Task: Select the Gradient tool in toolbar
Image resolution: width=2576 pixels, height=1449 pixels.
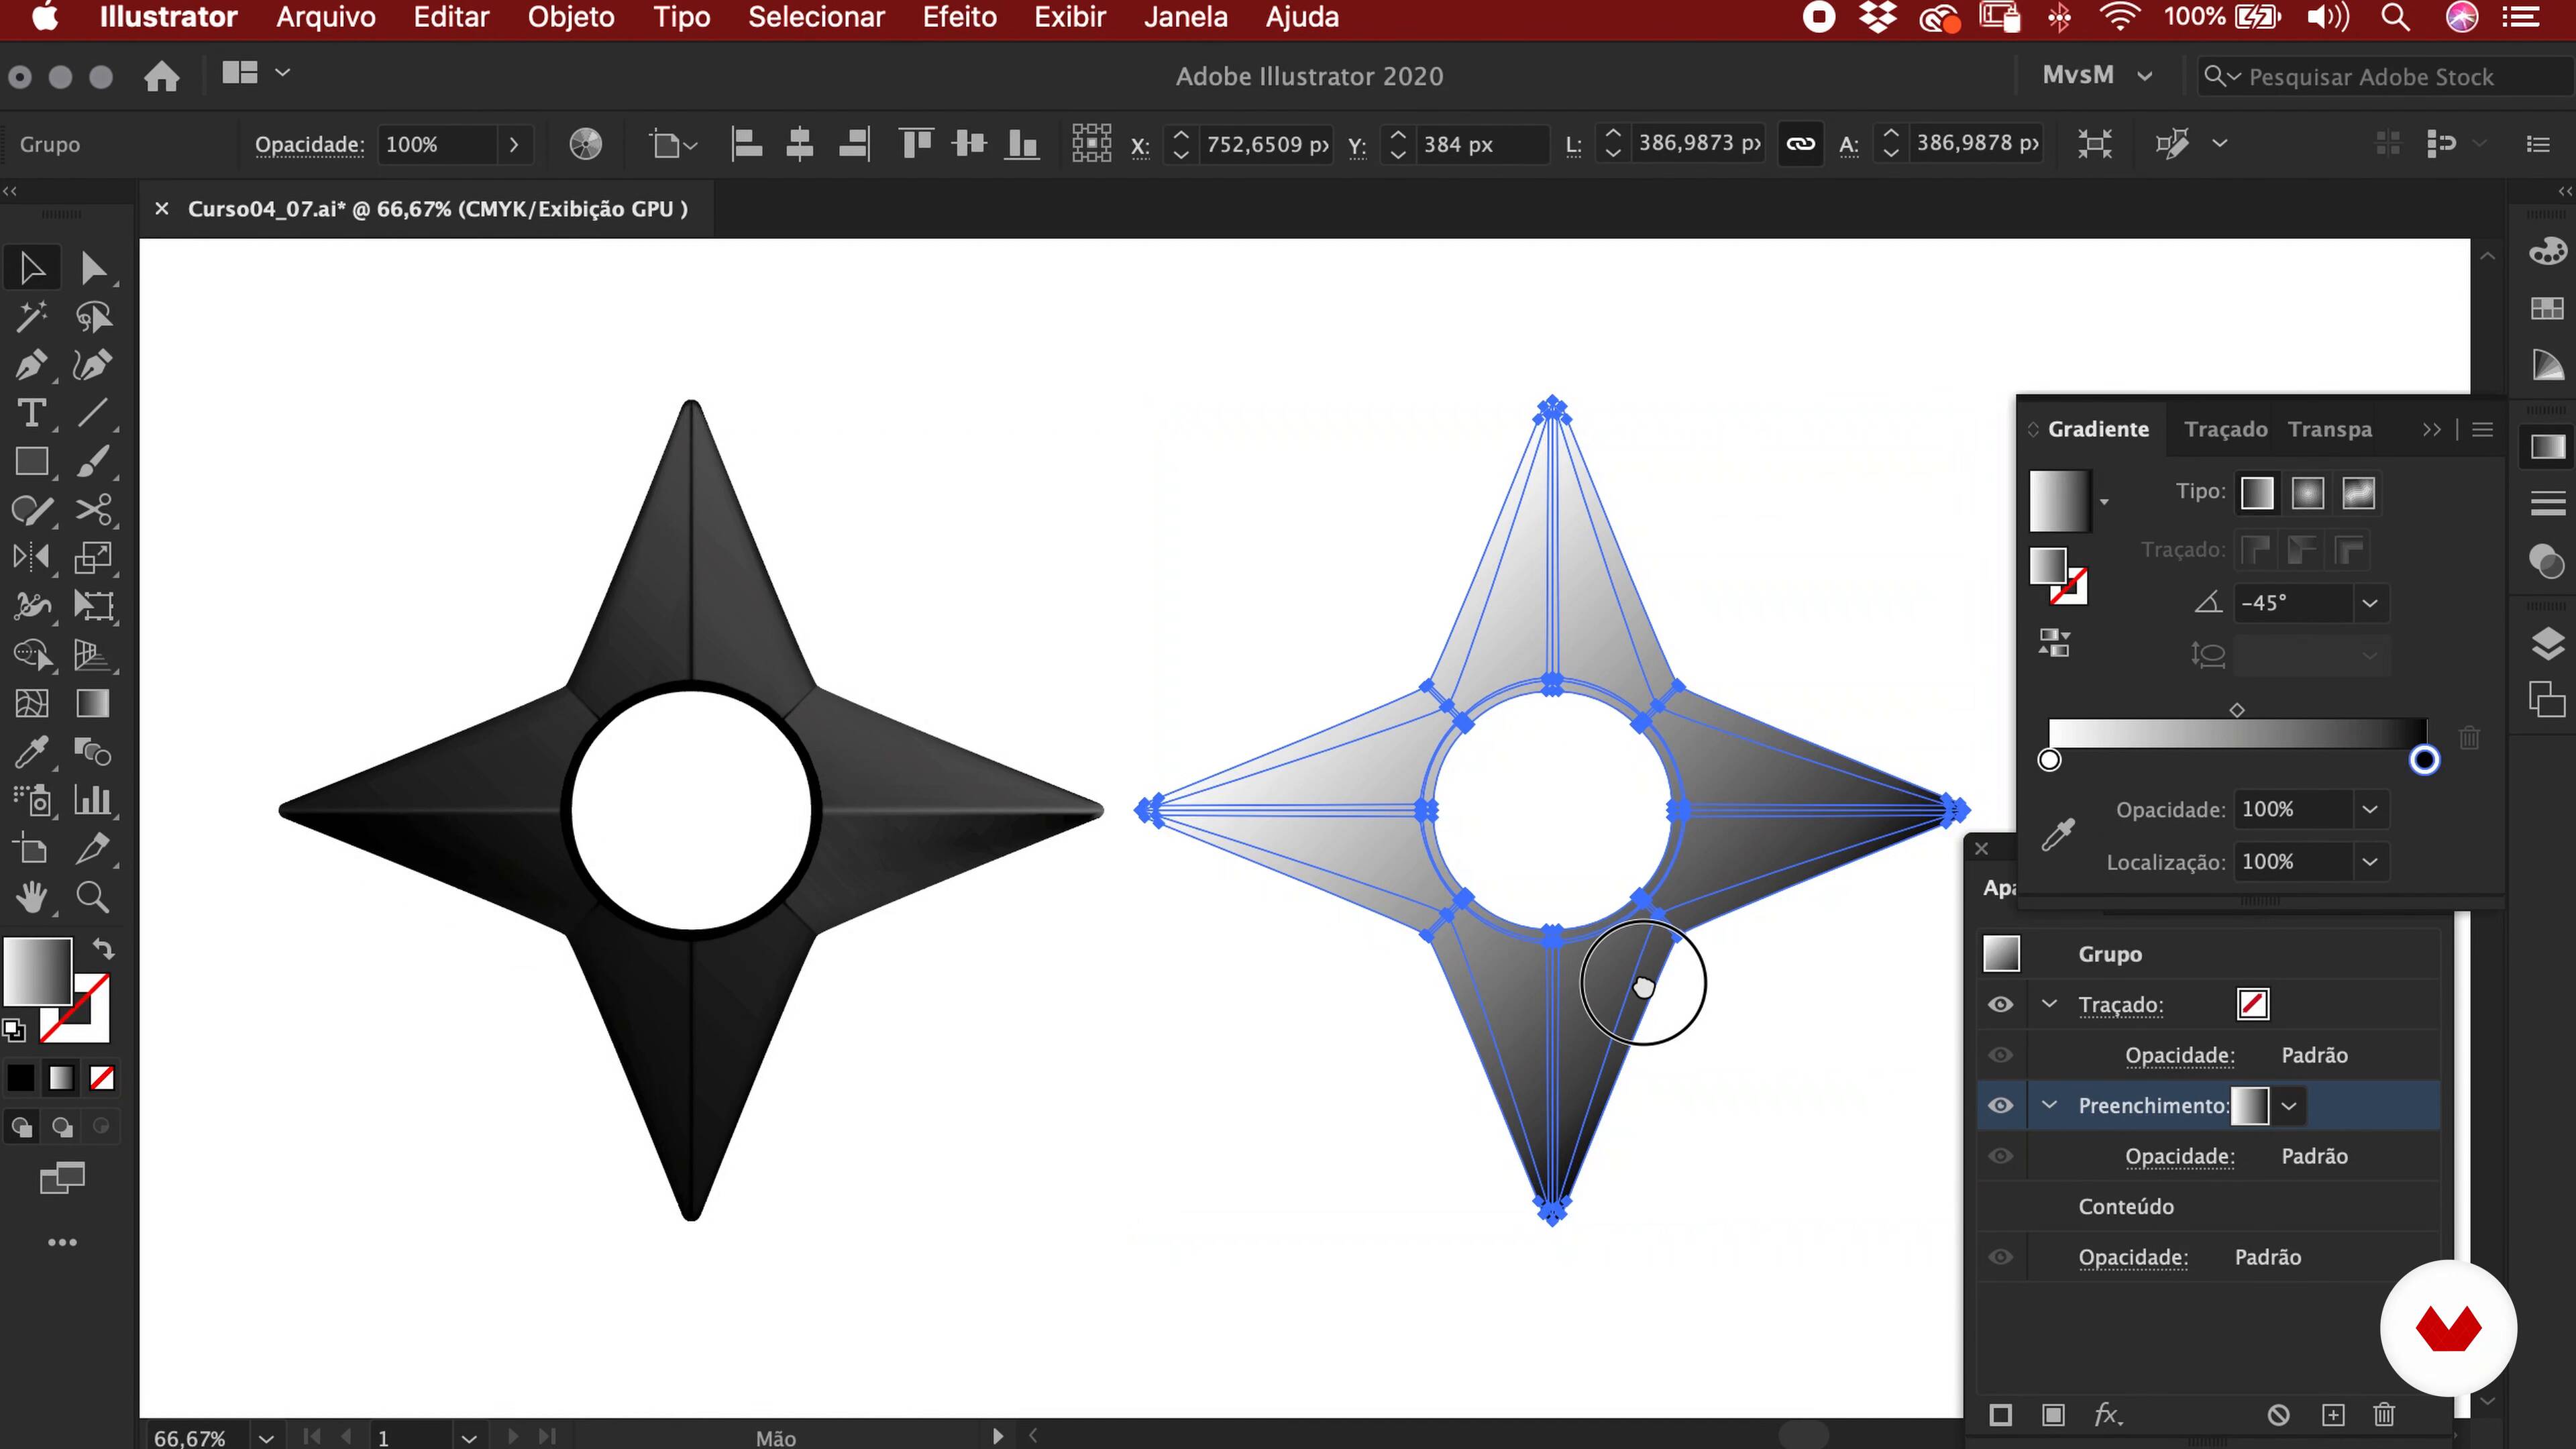Action: tap(93, 703)
